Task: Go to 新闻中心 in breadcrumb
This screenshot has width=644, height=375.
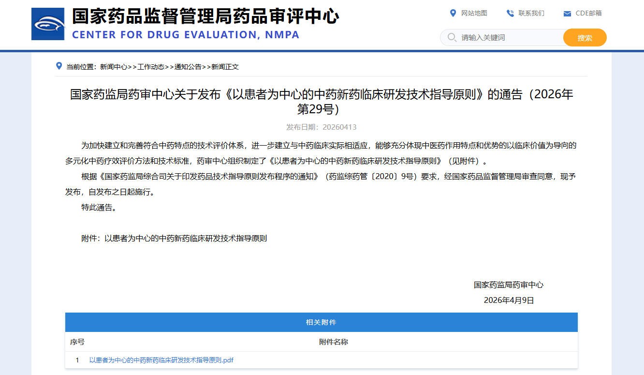Action: pos(114,67)
